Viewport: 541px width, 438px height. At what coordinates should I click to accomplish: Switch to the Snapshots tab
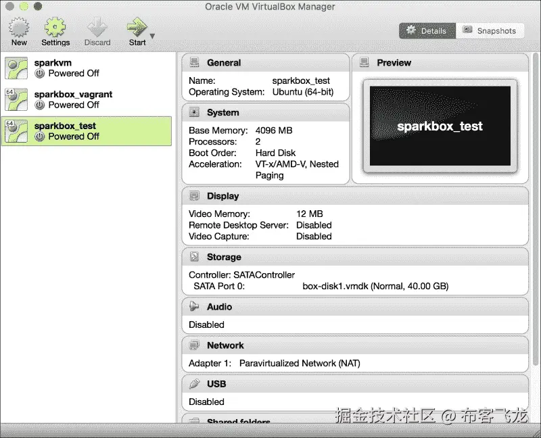(490, 30)
